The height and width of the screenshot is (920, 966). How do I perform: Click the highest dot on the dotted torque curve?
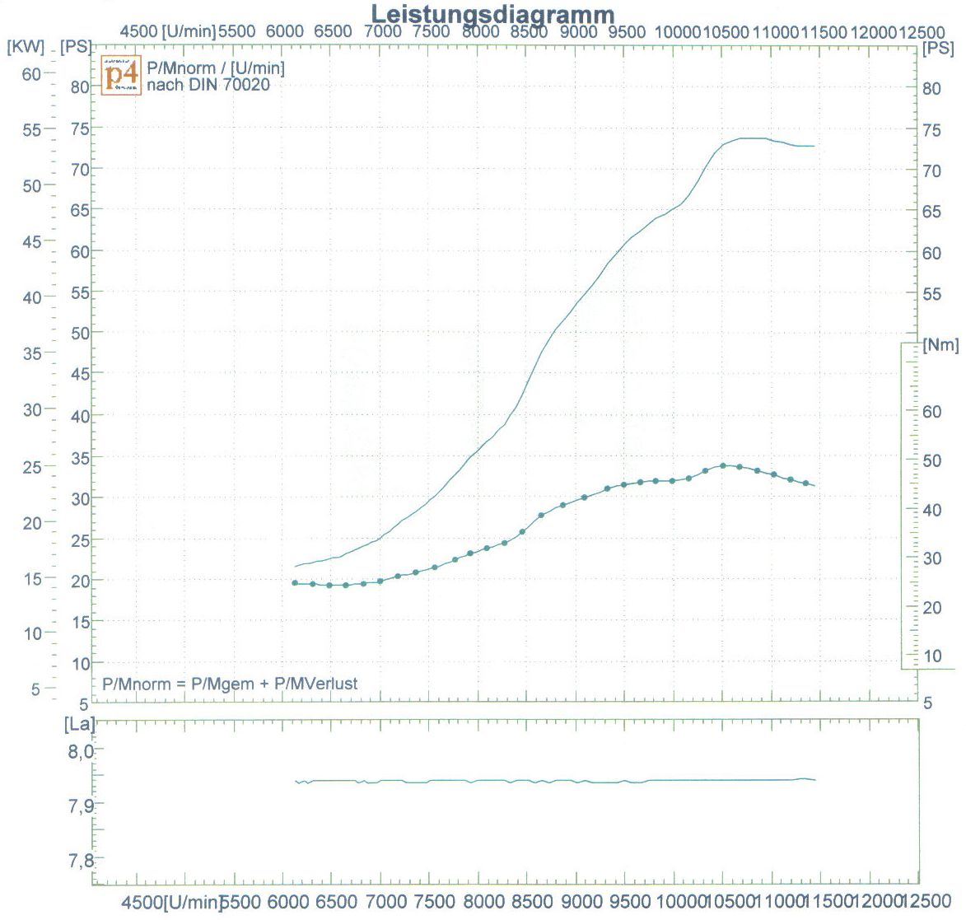[x=723, y=465]
